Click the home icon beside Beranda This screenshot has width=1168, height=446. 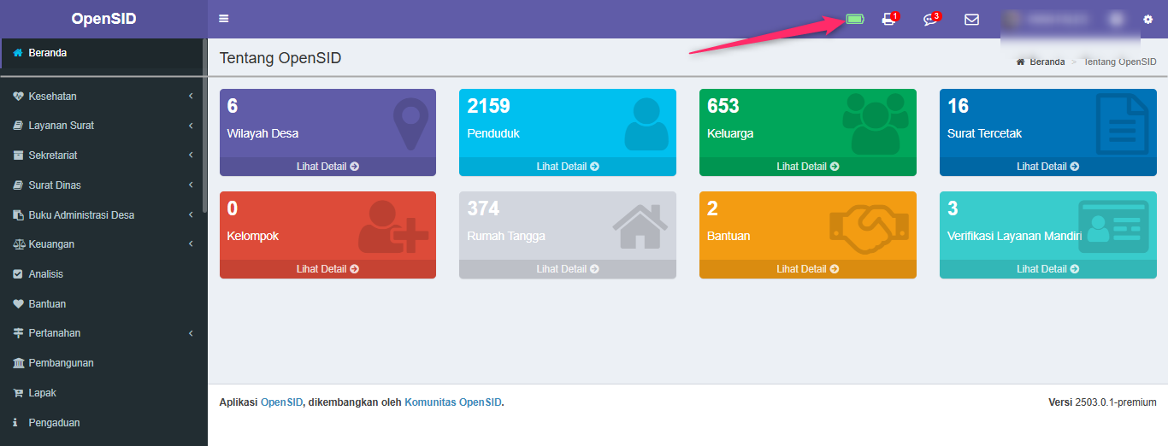pos(18,53)
